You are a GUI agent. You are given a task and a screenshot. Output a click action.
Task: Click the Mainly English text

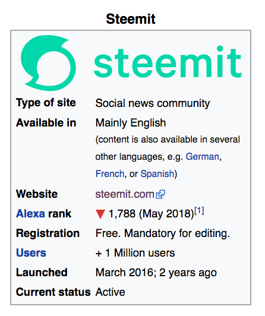click(x=131, y=123)
